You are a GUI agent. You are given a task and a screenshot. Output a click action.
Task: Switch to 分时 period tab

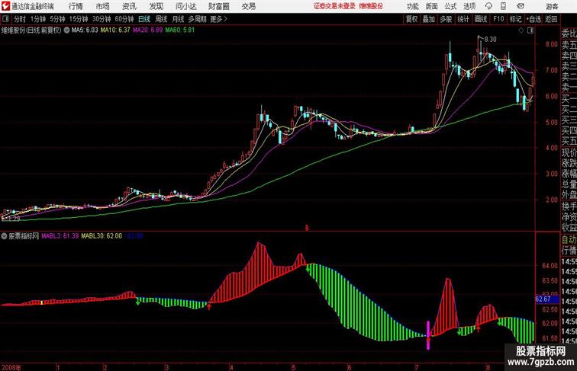20,19
